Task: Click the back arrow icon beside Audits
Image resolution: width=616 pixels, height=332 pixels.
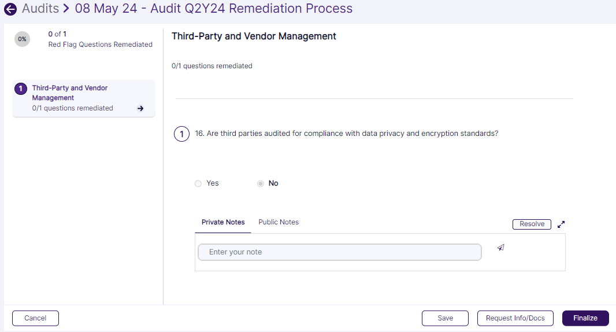Action: point(10,9)
